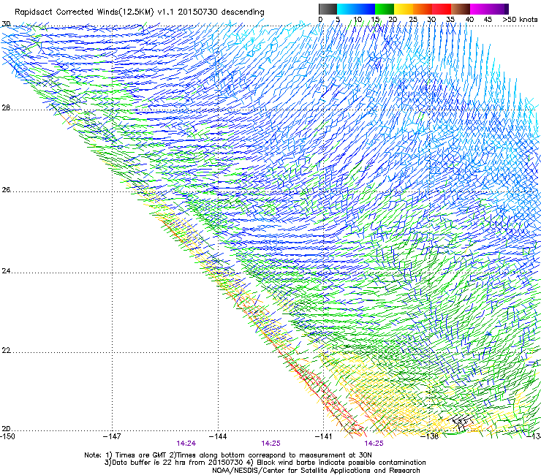Select the gray 0-5 knots legend swatch
This screenshot has width=541, height=475.
(x=328, y=9)
